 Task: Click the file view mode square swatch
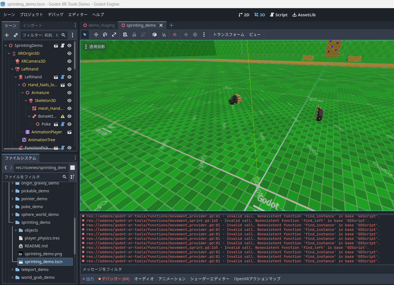(x=73, y=168)
